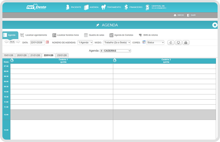Expand Número de Agendas dropdown
The width and height of the screenshot is (220, 142).
[85, 42]
